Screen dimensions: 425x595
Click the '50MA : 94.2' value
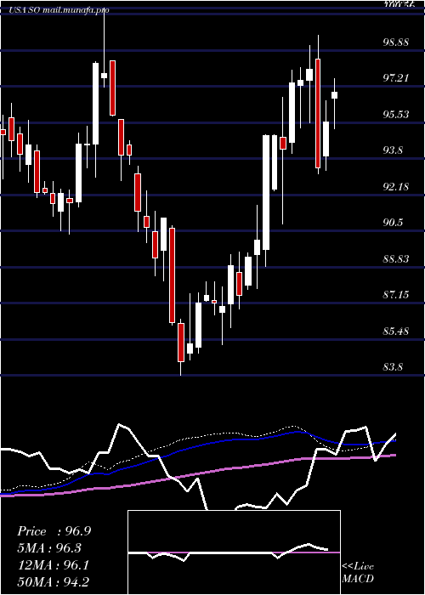click(53, 581)
